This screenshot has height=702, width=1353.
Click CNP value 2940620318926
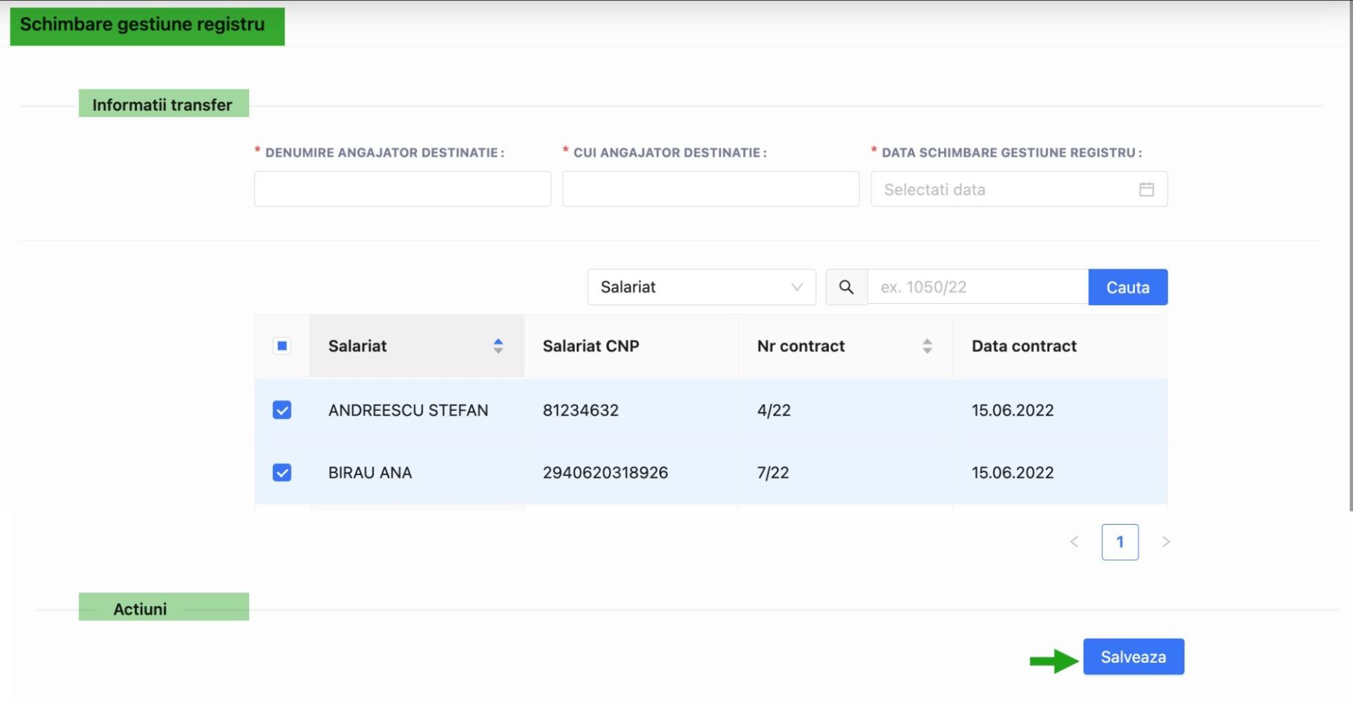coord(605,473)
